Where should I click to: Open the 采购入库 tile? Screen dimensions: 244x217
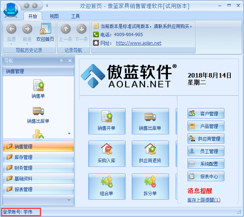coord(106,153)
